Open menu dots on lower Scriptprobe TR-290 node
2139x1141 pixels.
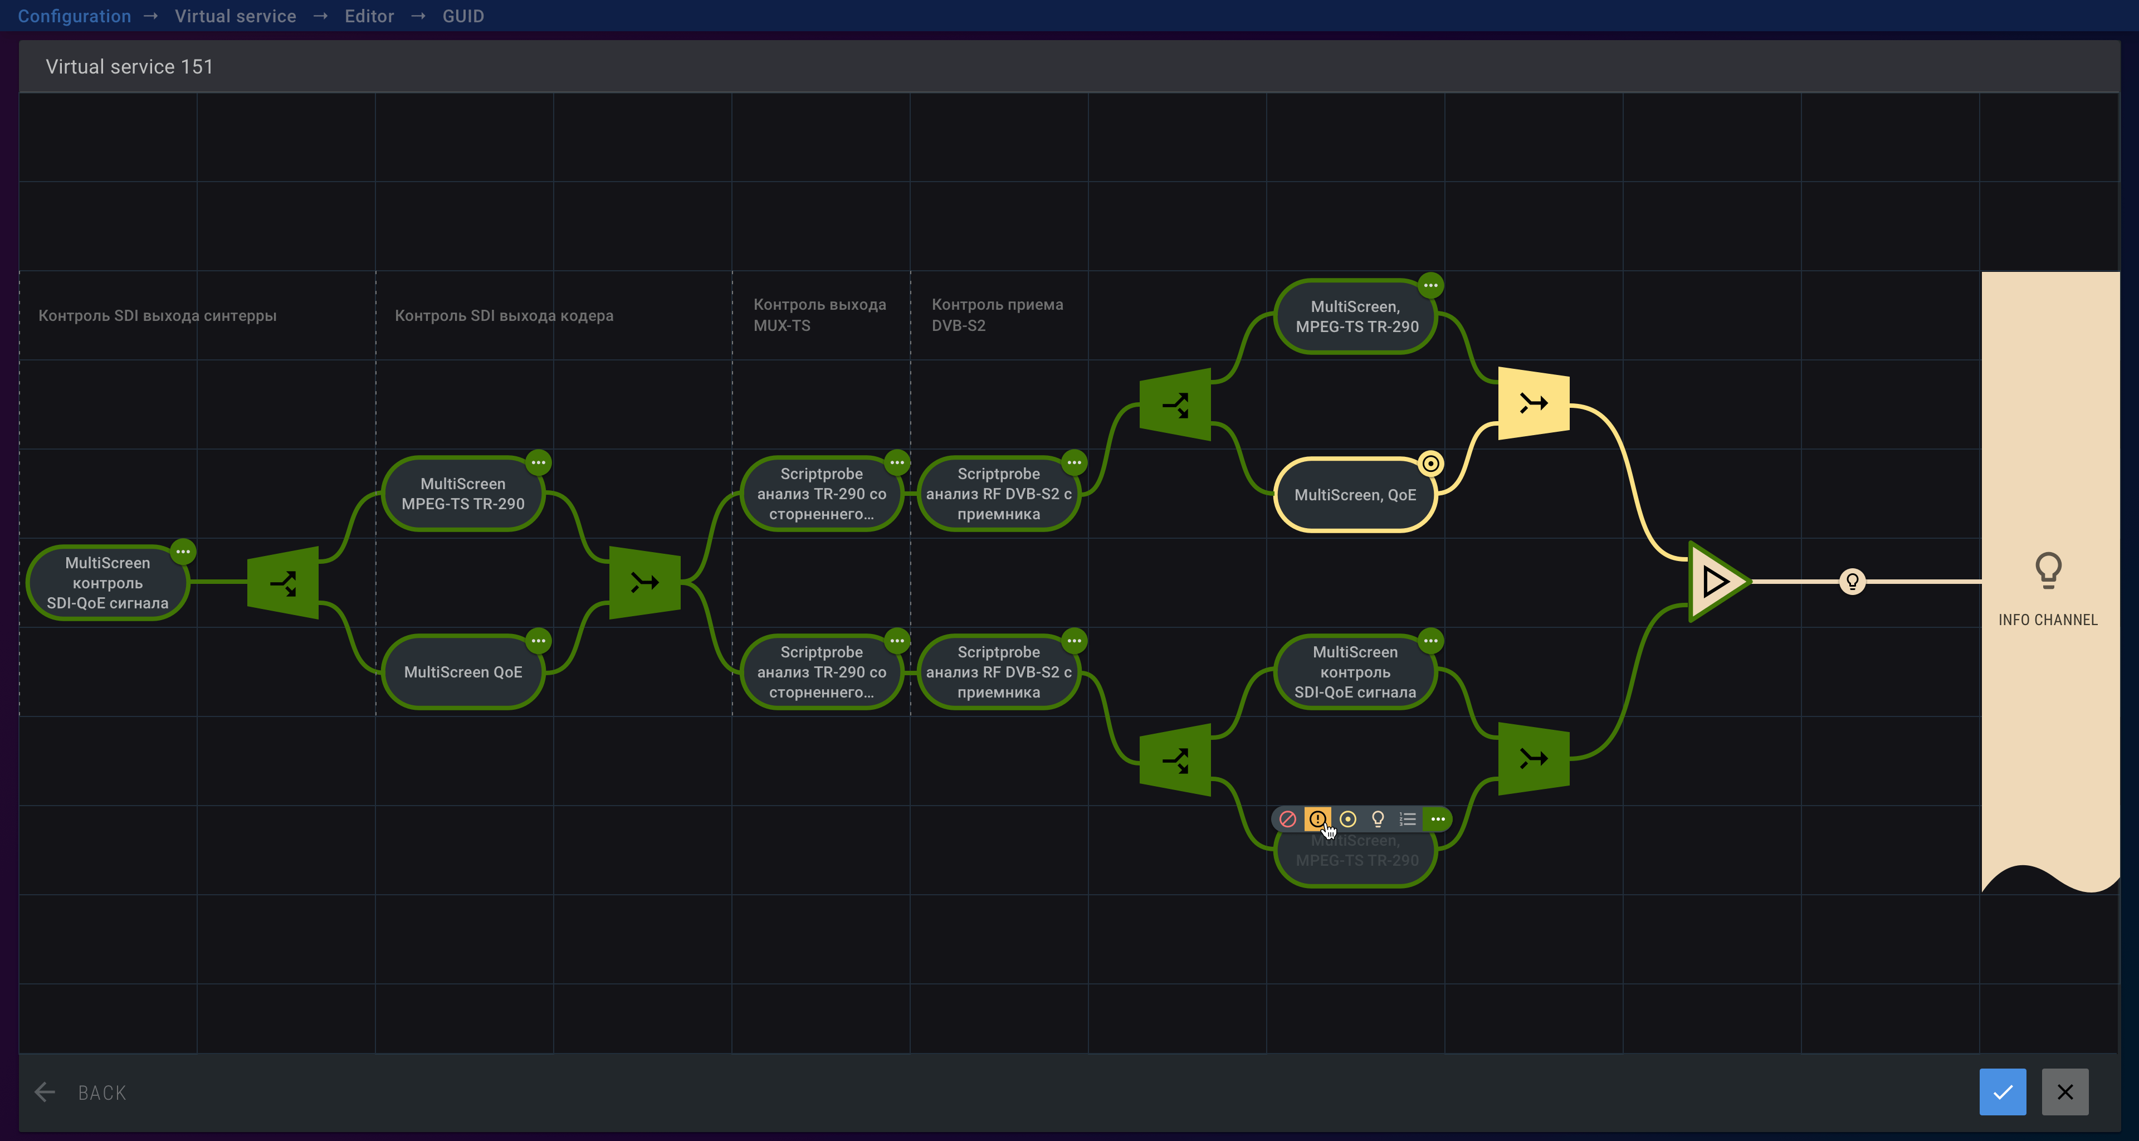click(897, 640)
